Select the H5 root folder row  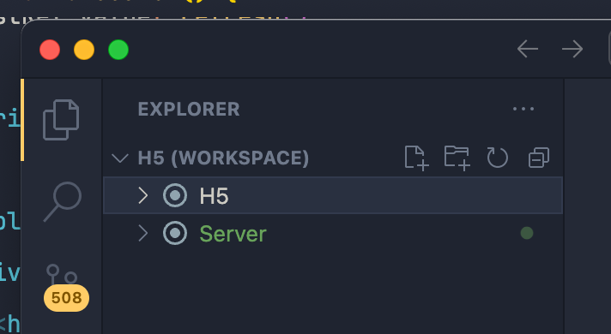point(333,195)
